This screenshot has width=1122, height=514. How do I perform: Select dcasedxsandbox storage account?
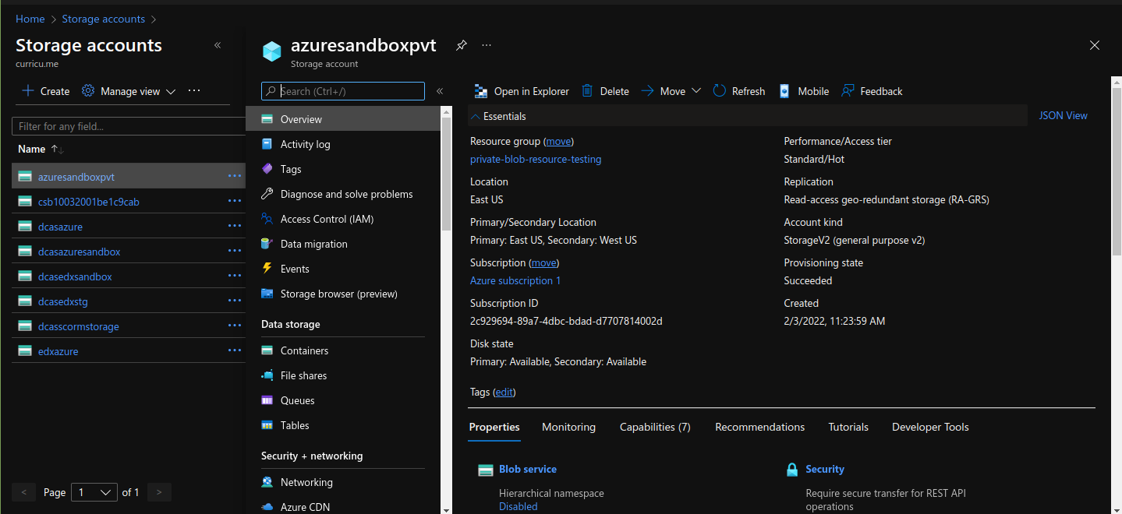coord(75,276)
